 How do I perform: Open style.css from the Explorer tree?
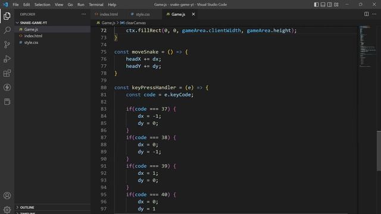point(52,42)
